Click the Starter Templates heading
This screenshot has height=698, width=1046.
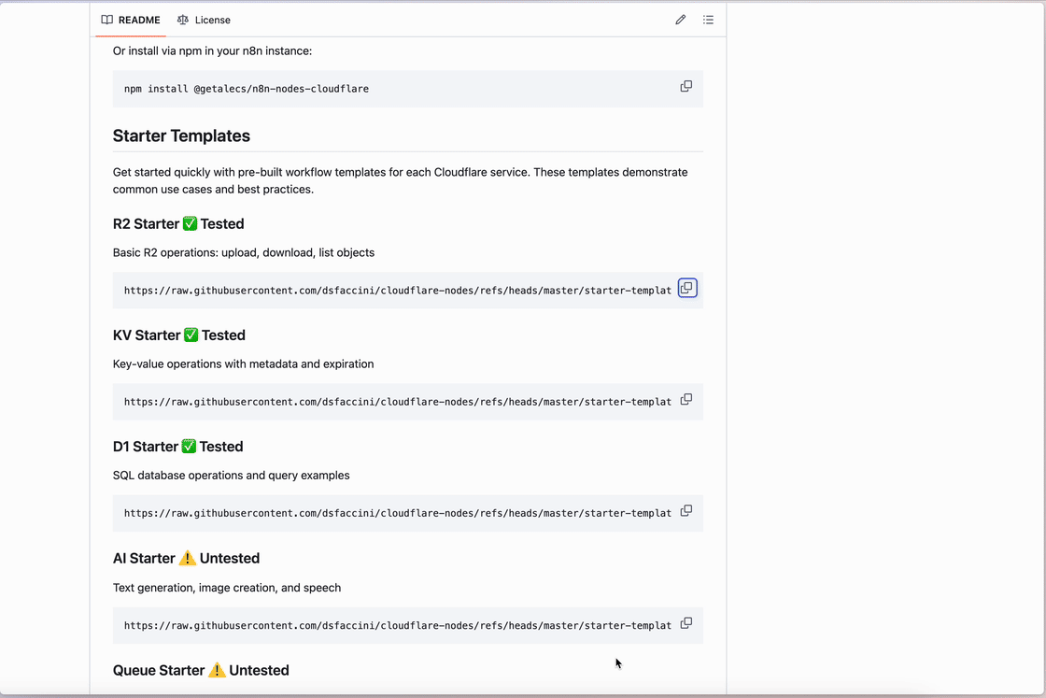pos(181,135)
